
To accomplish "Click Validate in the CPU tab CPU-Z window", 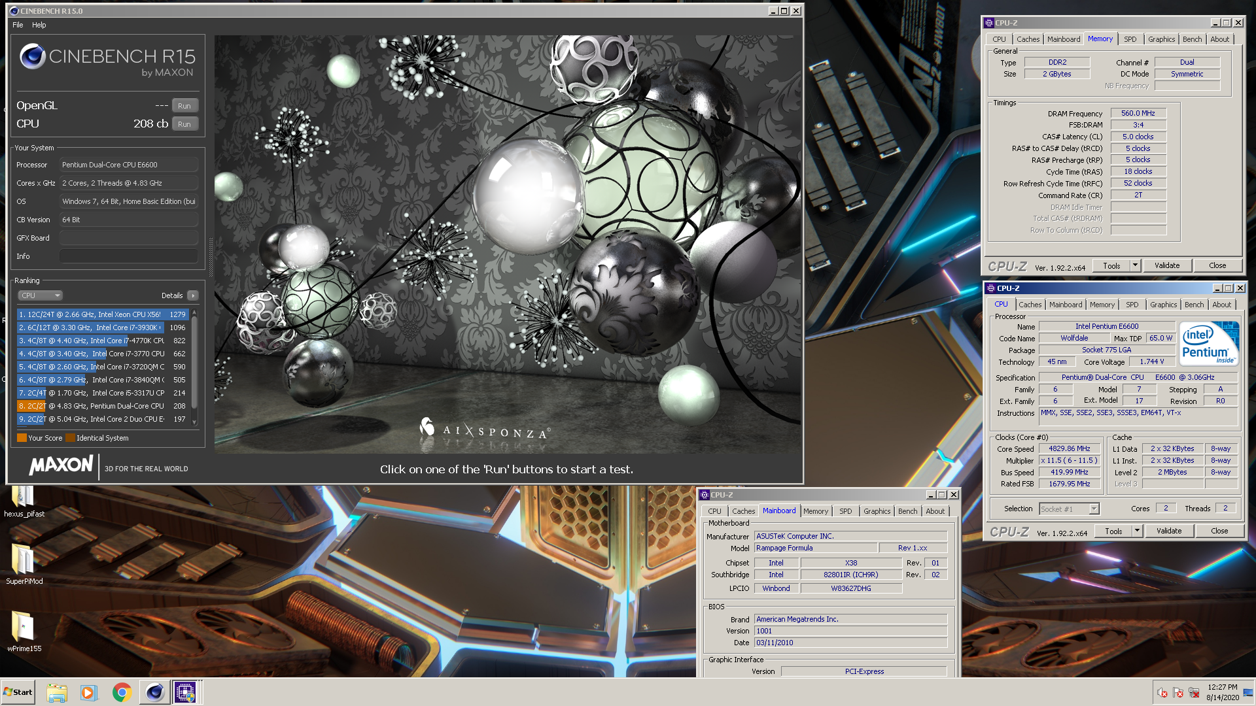I will (x=1169, y=531).
